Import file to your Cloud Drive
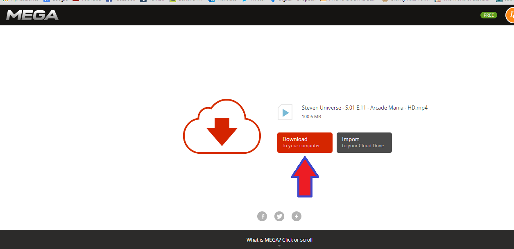The width and height of the screenshot is (514, 249). click(364, 143)
